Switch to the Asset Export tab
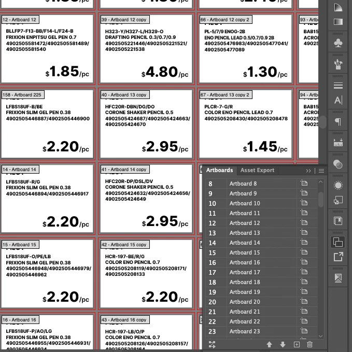This screenshot has height=352, width=352. (x=257, y=170)
